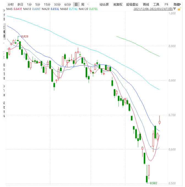Choose the 60分 period tab
Image resolution: width=185 pixels, height=187 pixels.
tap(67, 4)
